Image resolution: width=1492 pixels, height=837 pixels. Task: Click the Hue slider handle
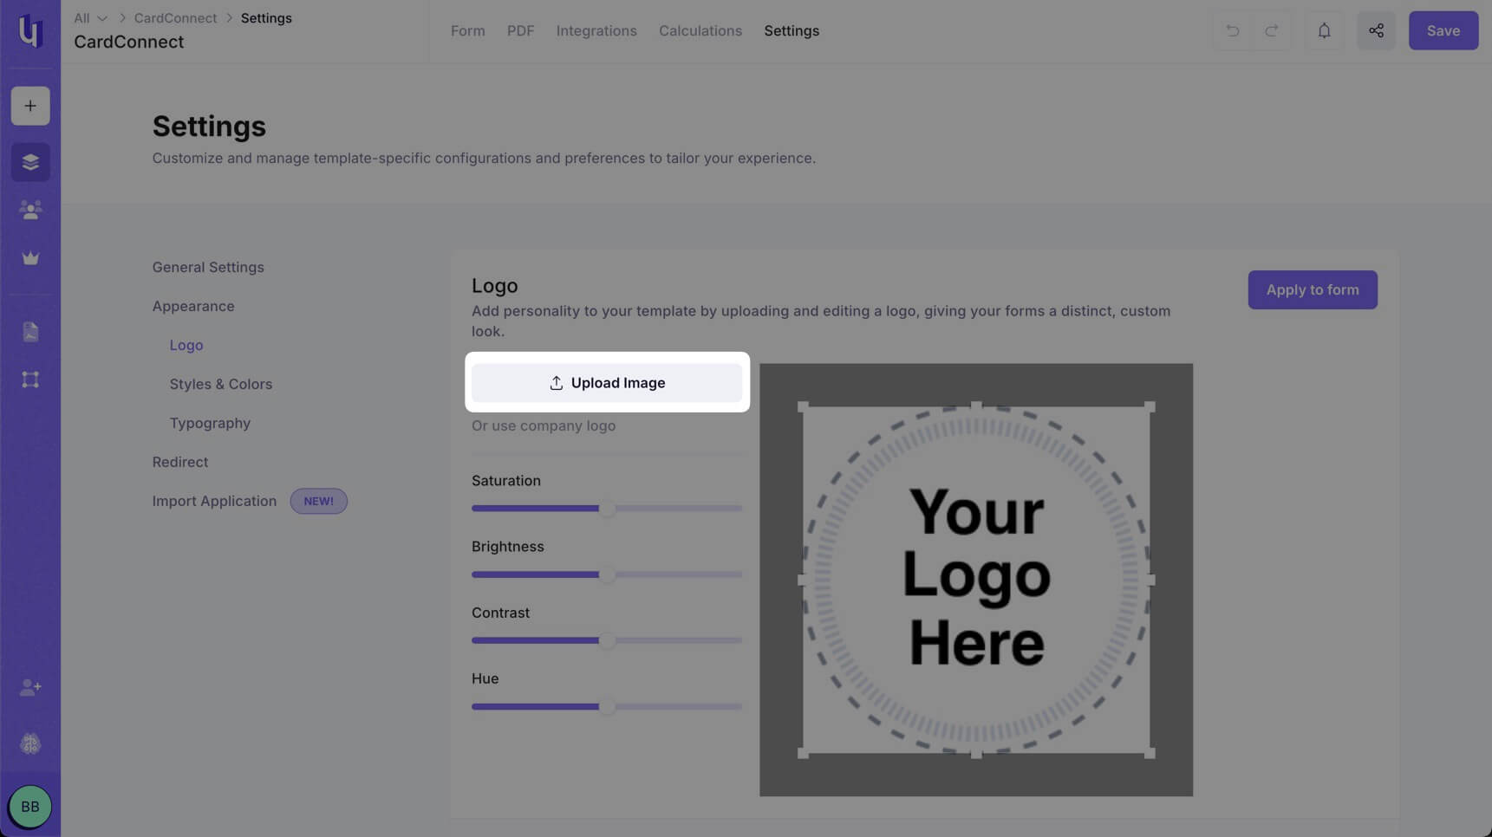tap(608, 706)
